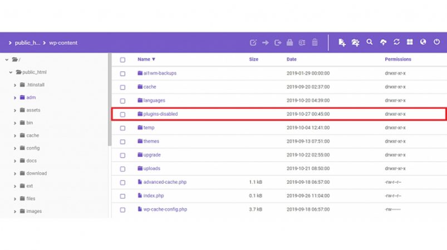447x250 pixels.
Task: Click the wp-content breadcrumb
Action: pos(63,43)
